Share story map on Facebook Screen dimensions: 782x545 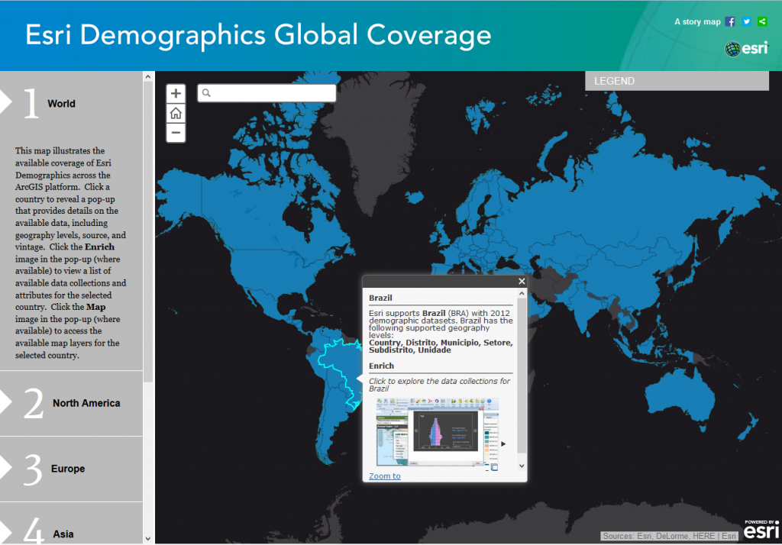(730, 21)
